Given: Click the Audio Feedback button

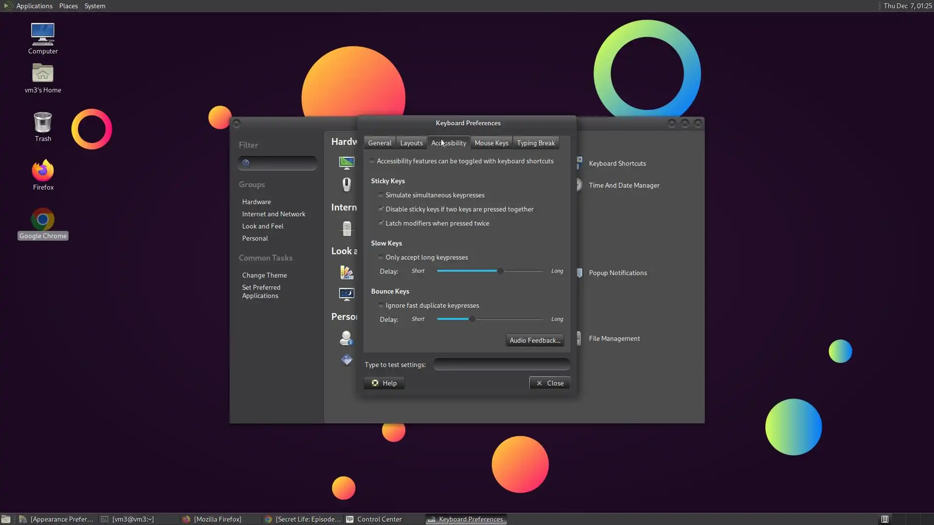Looking at the screenshot, I should click(535, 340).
